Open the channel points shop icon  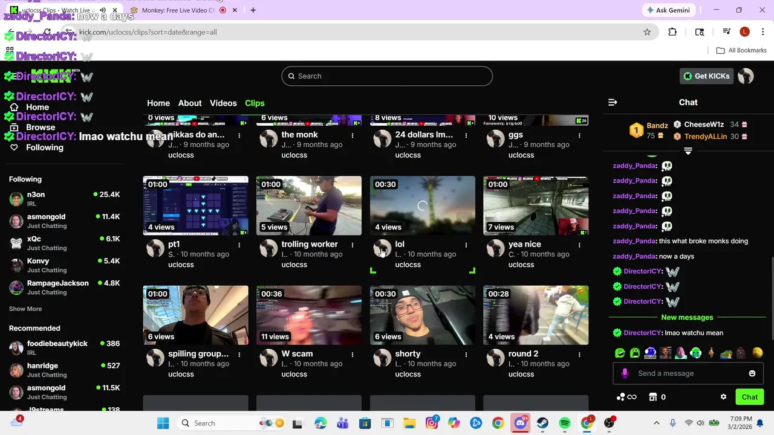653,397
